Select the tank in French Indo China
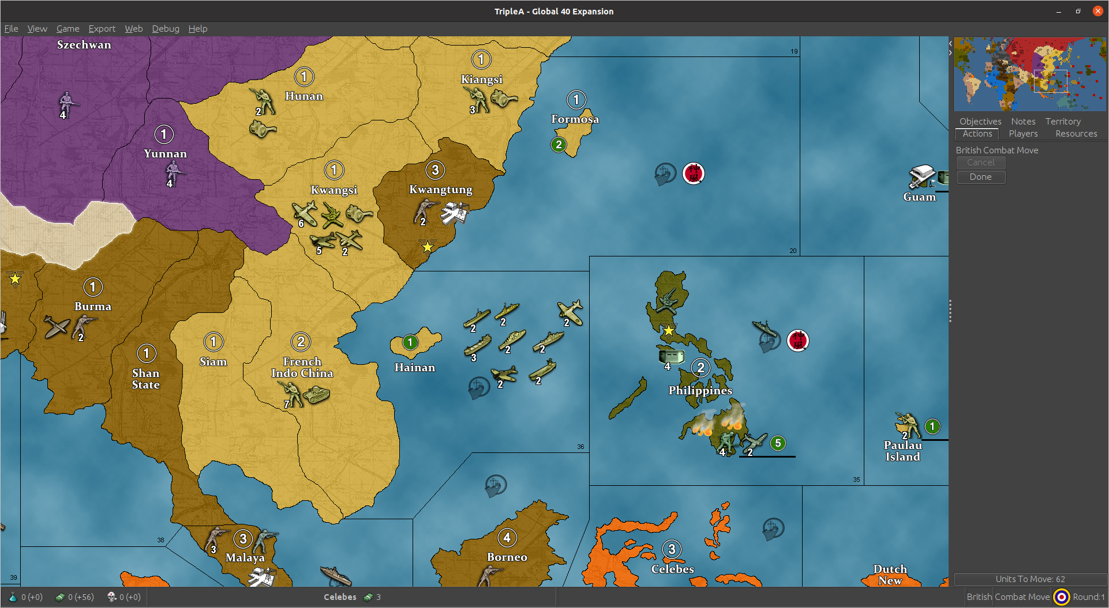This screenshot has width=1109, height=608. 316,394
